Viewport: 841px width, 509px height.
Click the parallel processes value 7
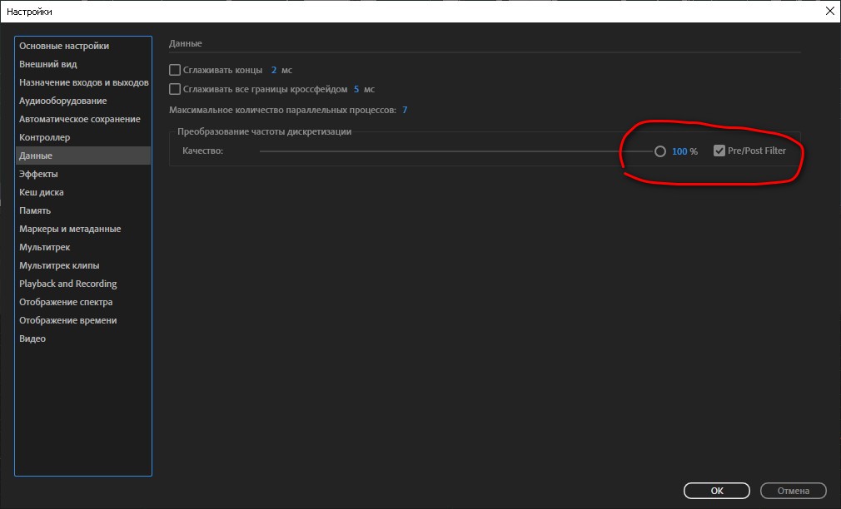405,110
